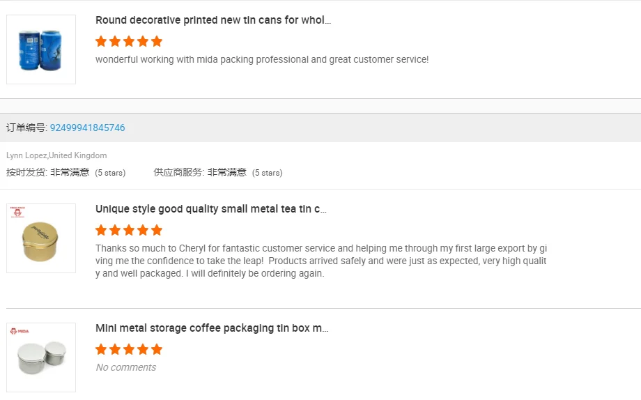Click the 供应商服务 rating label

pyautogui.click(x=178, y=172)
